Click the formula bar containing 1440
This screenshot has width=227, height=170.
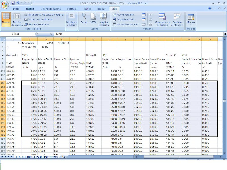tap(139, 34)
